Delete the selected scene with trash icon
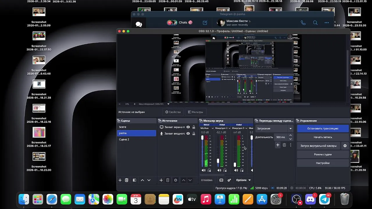The height and width of the screenshot is (209, 372). coord(127,180)
